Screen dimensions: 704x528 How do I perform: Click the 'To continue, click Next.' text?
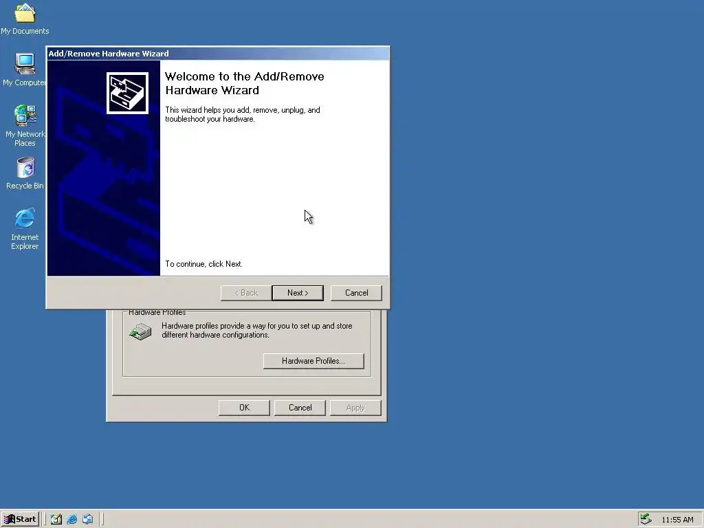[x=203, y=264]
